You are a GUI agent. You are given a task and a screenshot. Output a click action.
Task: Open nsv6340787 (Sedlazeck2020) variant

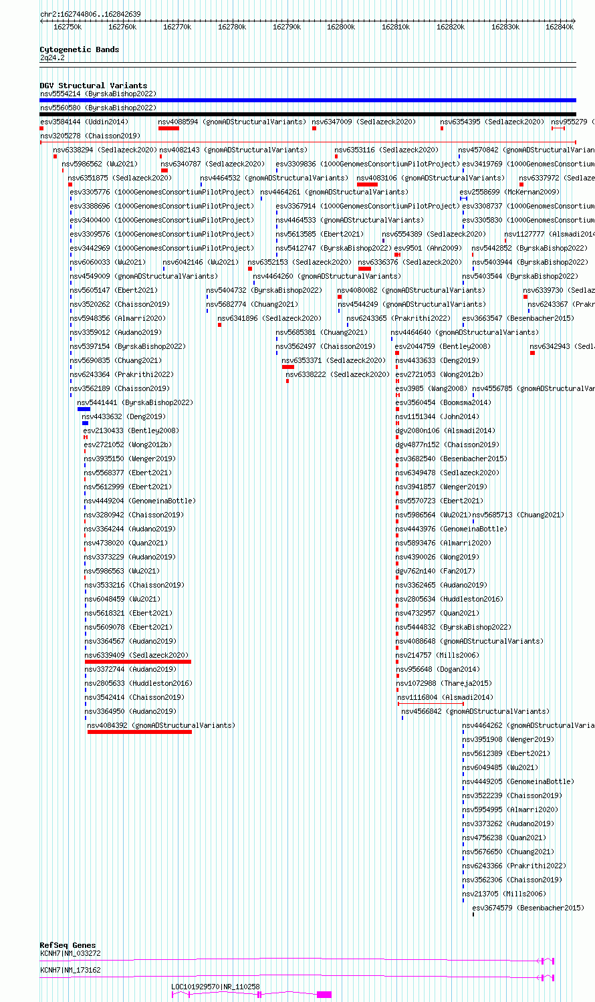[213, 164]
